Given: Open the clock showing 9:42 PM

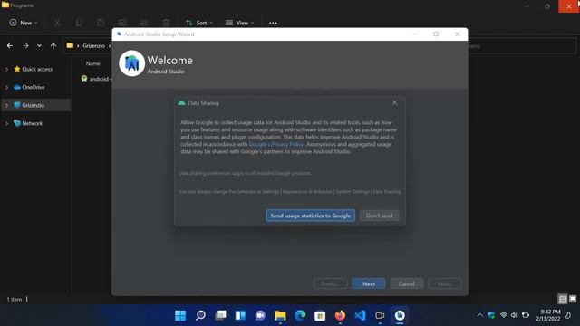Looking at the screenshot, I should pyautogui.click(x=547, y=315).
